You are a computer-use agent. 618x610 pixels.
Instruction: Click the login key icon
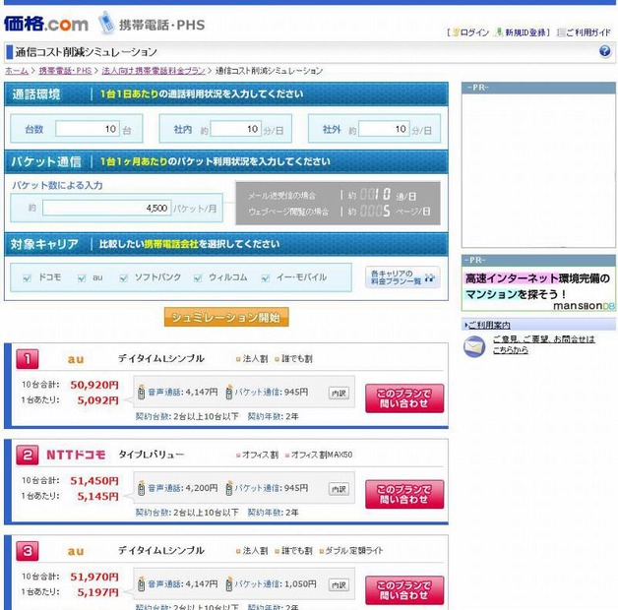[x=456, y=32]
